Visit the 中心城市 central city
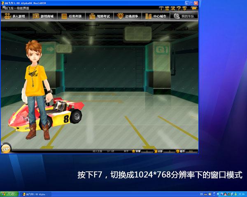This screenshot has height=197, width=247. click(156, 16)
